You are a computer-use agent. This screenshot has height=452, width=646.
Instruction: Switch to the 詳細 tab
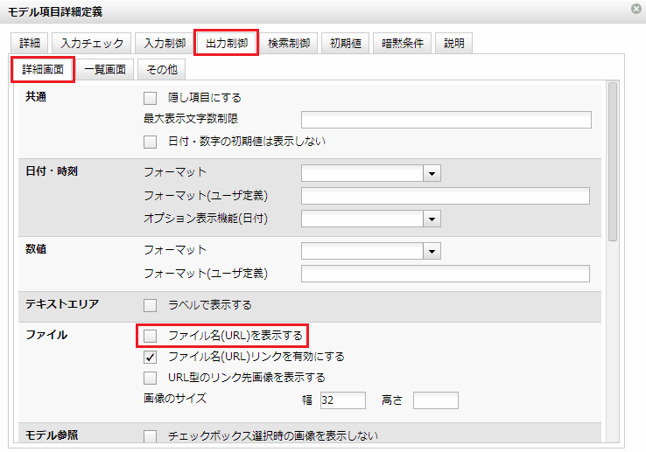[30, 43]
